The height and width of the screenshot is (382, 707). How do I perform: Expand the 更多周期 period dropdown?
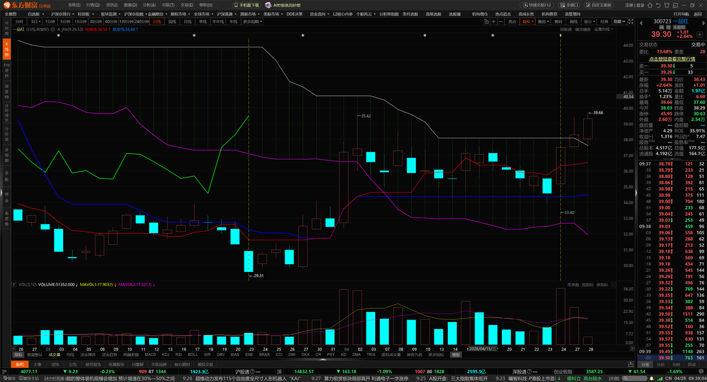(x=253, y=21)
